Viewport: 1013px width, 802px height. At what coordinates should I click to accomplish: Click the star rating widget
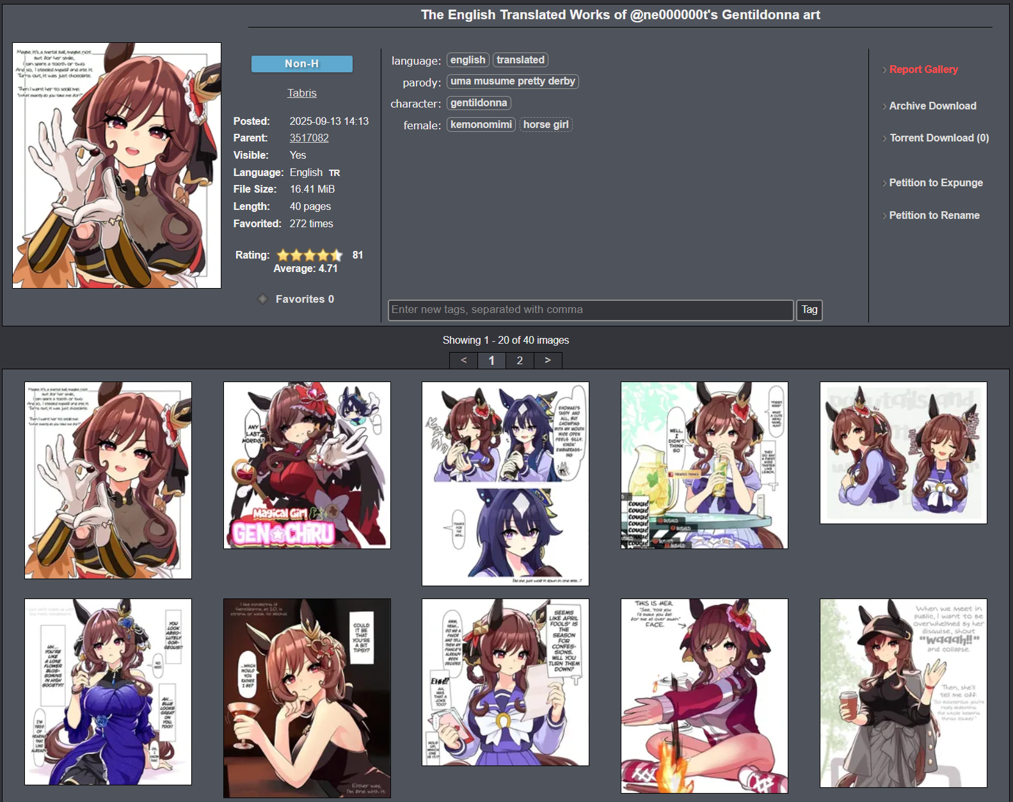click(x=310, y=255)
